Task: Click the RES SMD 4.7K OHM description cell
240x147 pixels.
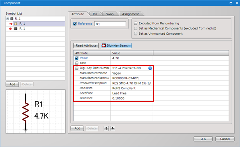Action: pyautogui.click(x=132, y=83)
